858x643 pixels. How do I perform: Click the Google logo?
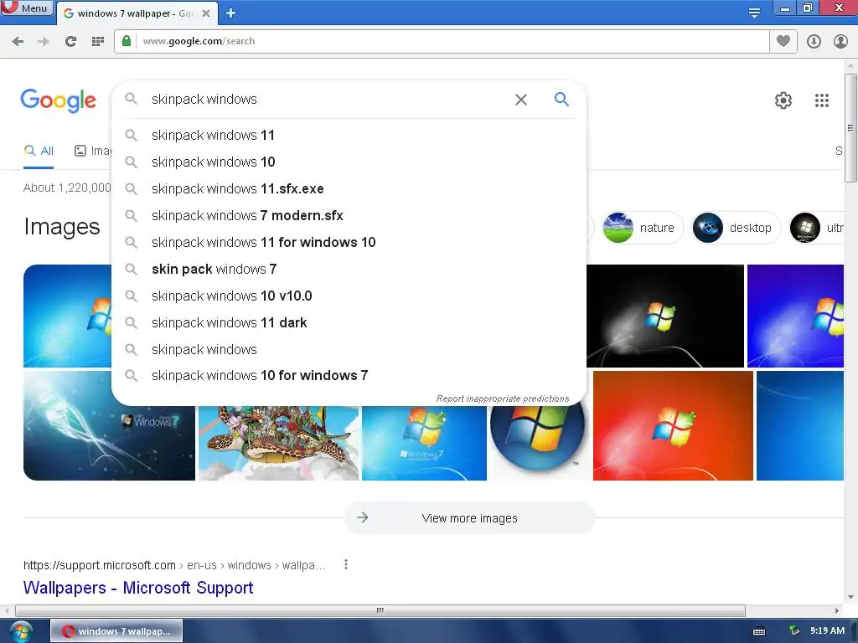pos(58,100)
